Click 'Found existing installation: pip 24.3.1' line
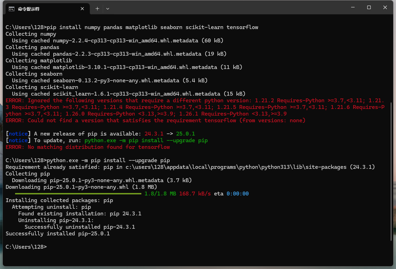The height and width of the screenshot is (269, 396). [80, 214]
